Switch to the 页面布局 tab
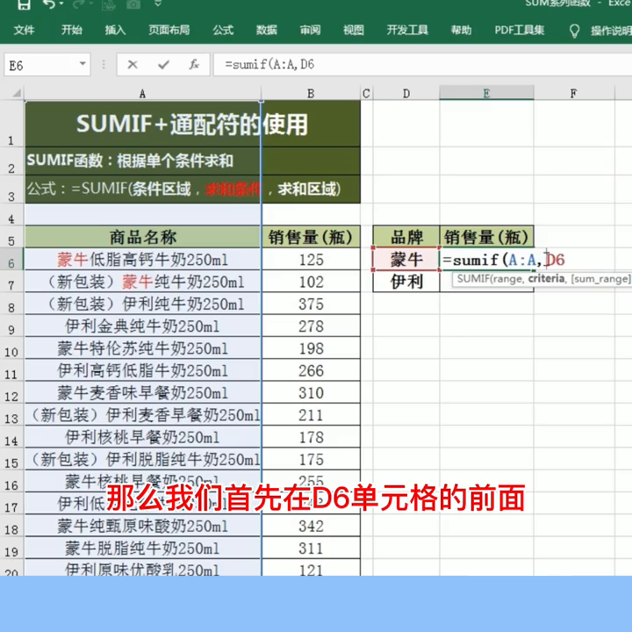The image size is (632, 632). [x=169, y=30]
